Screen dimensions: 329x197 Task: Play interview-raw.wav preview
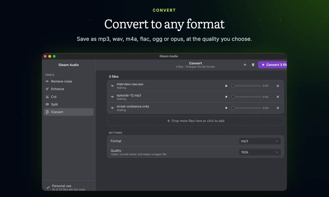[226, 86]
